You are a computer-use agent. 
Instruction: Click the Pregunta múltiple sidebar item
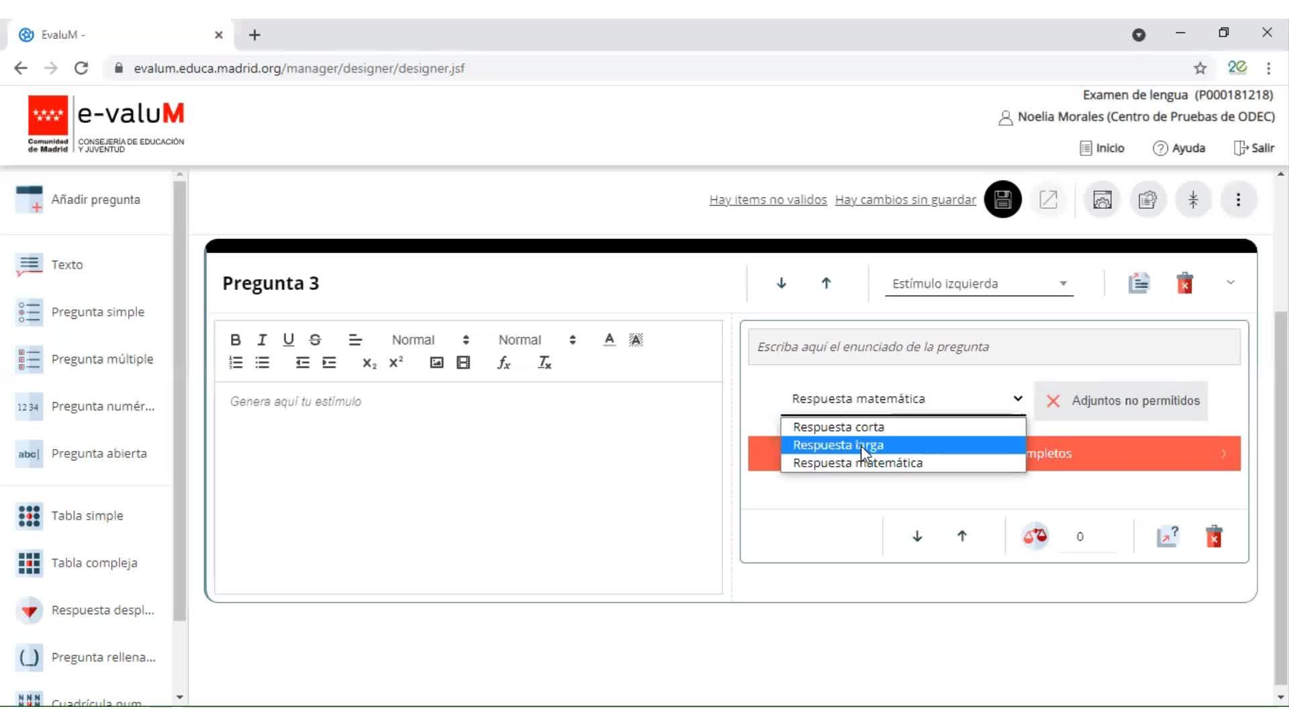click(x=102, y=359)
